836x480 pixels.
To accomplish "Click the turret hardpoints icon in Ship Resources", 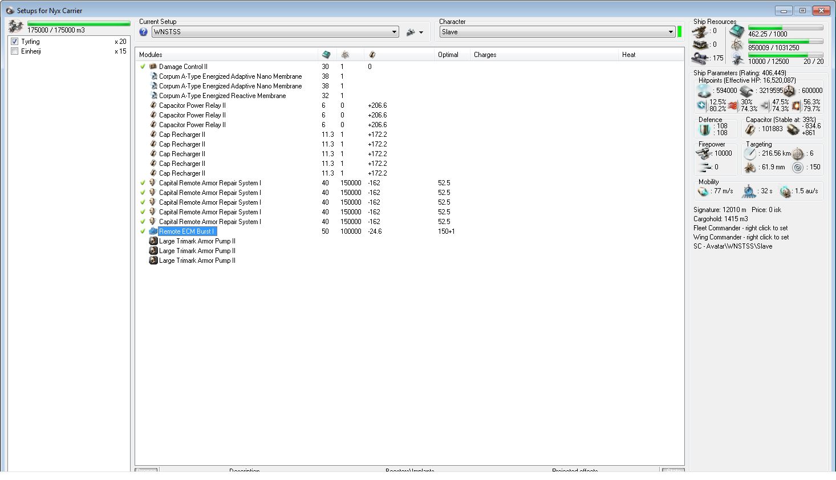I will tap(700, 31).
